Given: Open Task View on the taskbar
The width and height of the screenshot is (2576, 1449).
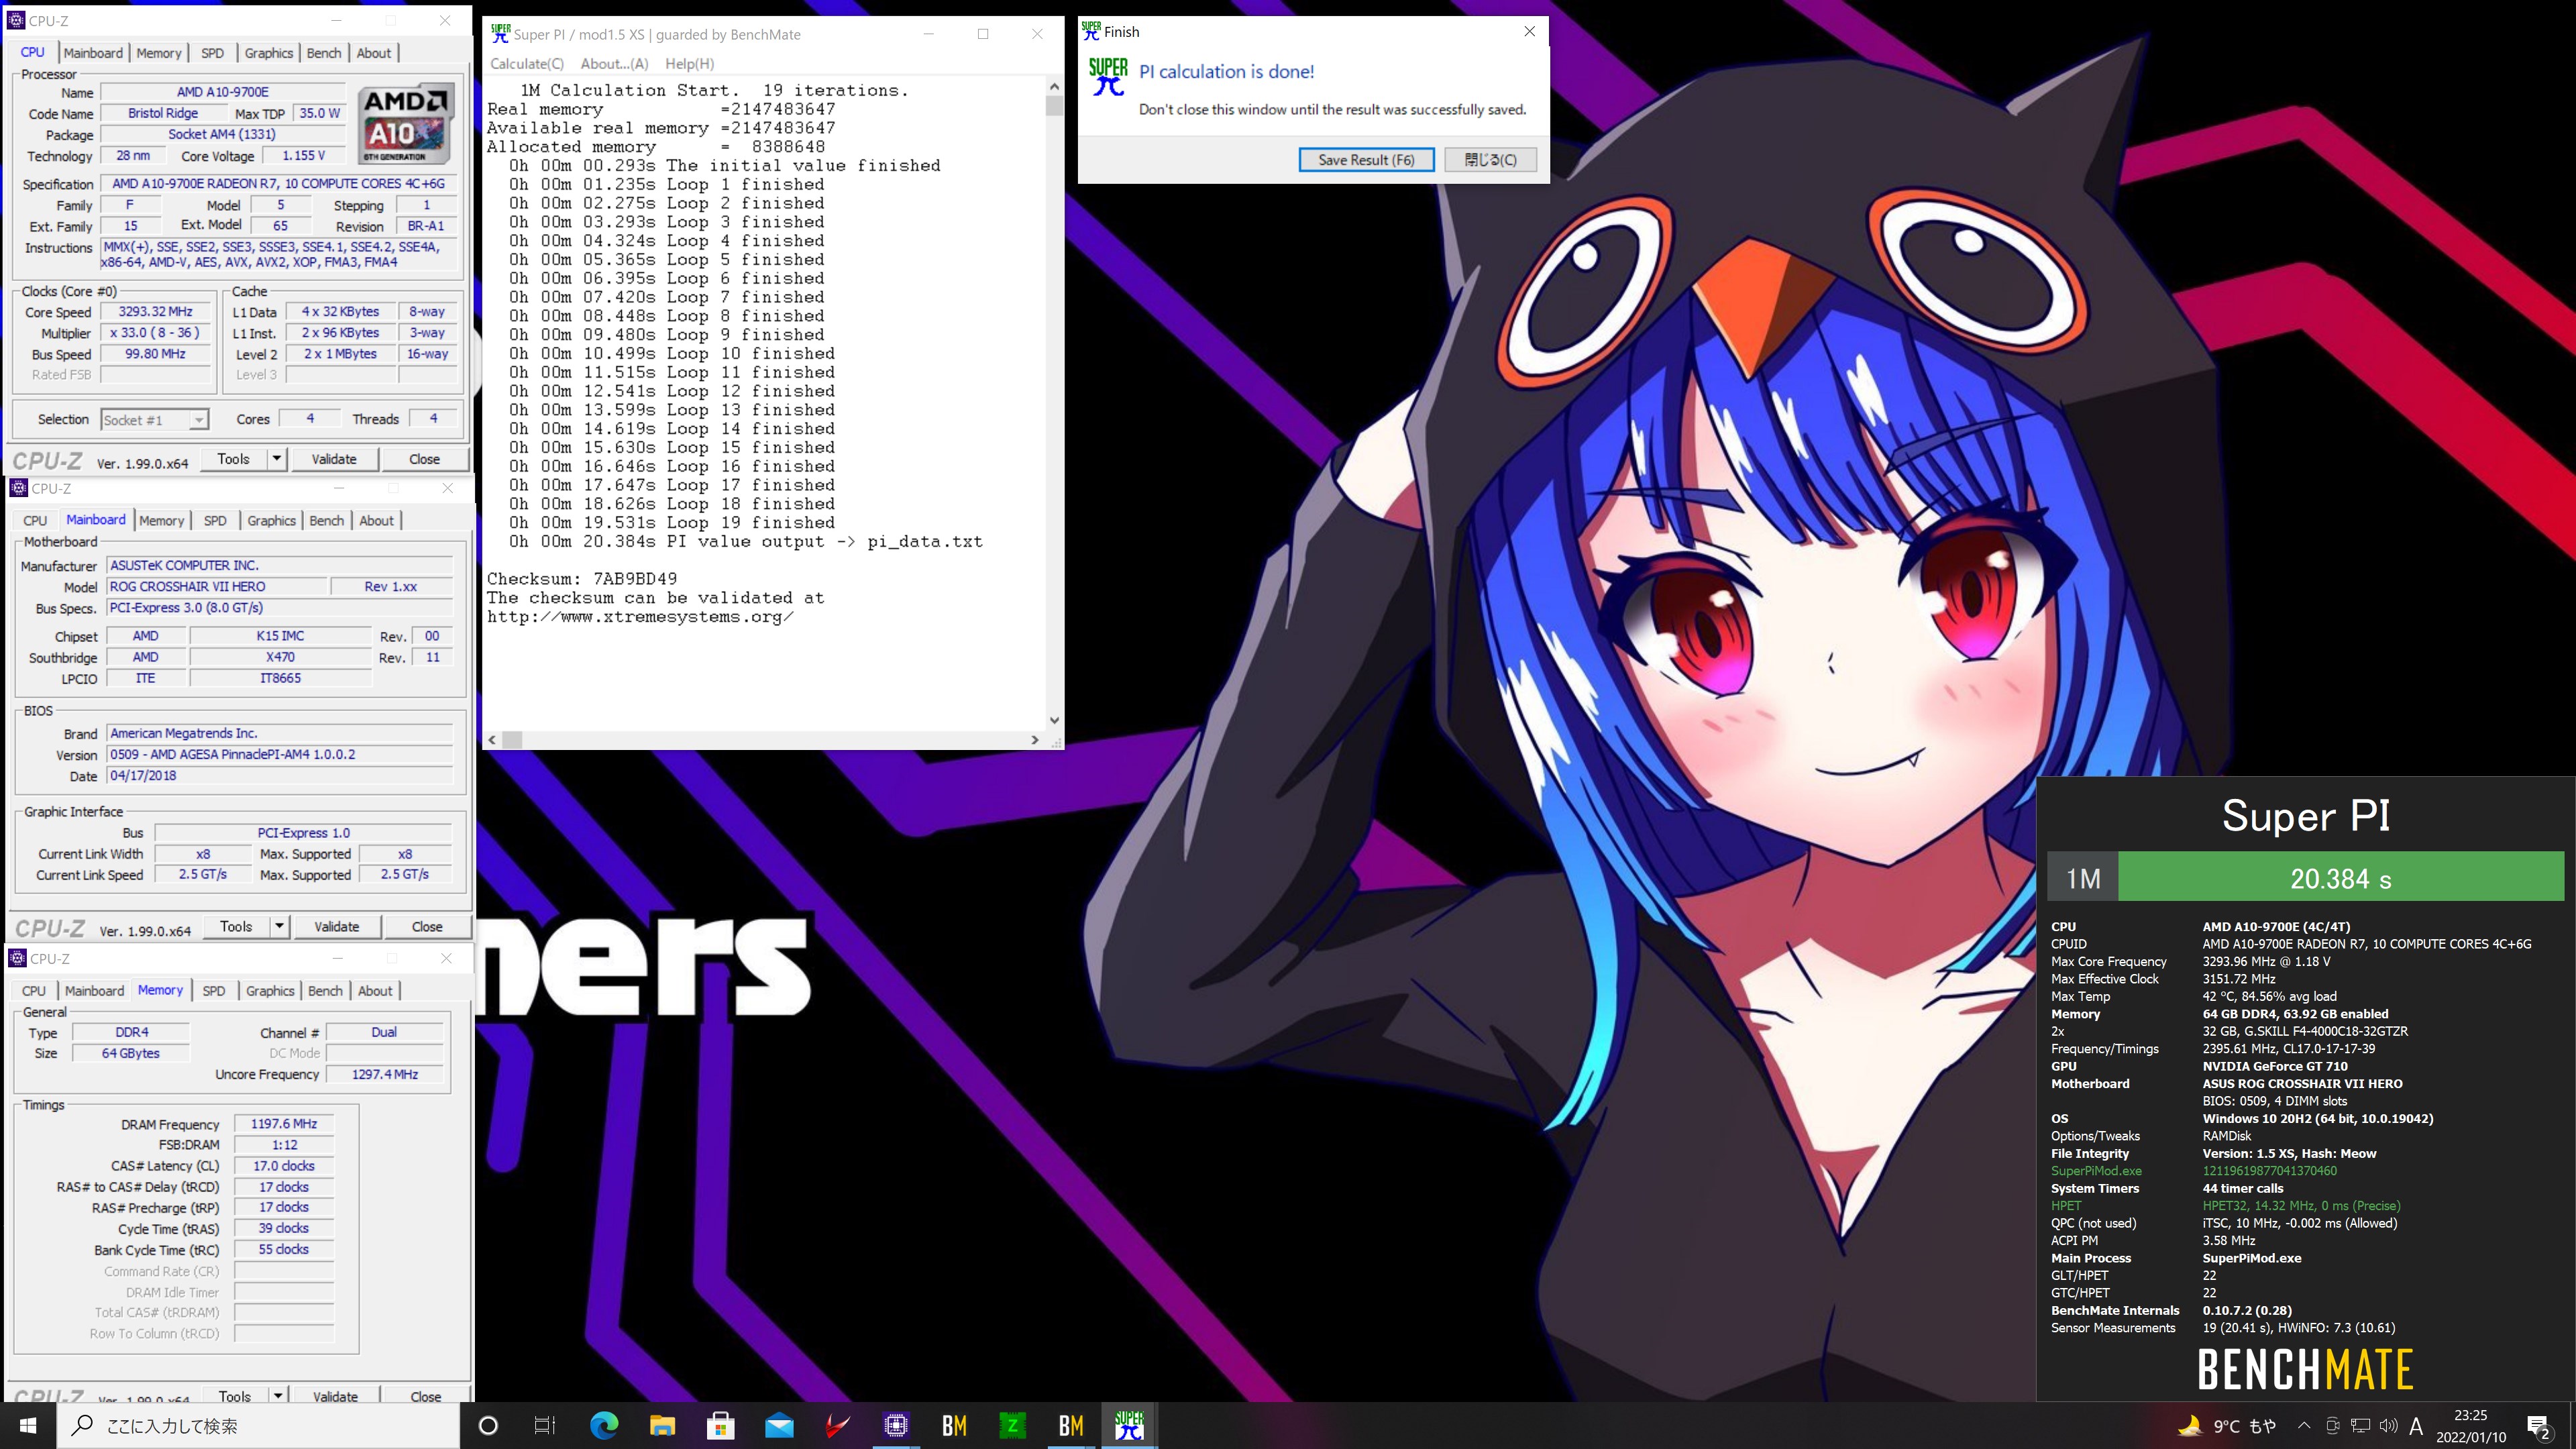Looking at the screenshot, I should [x=545, y=1425].
